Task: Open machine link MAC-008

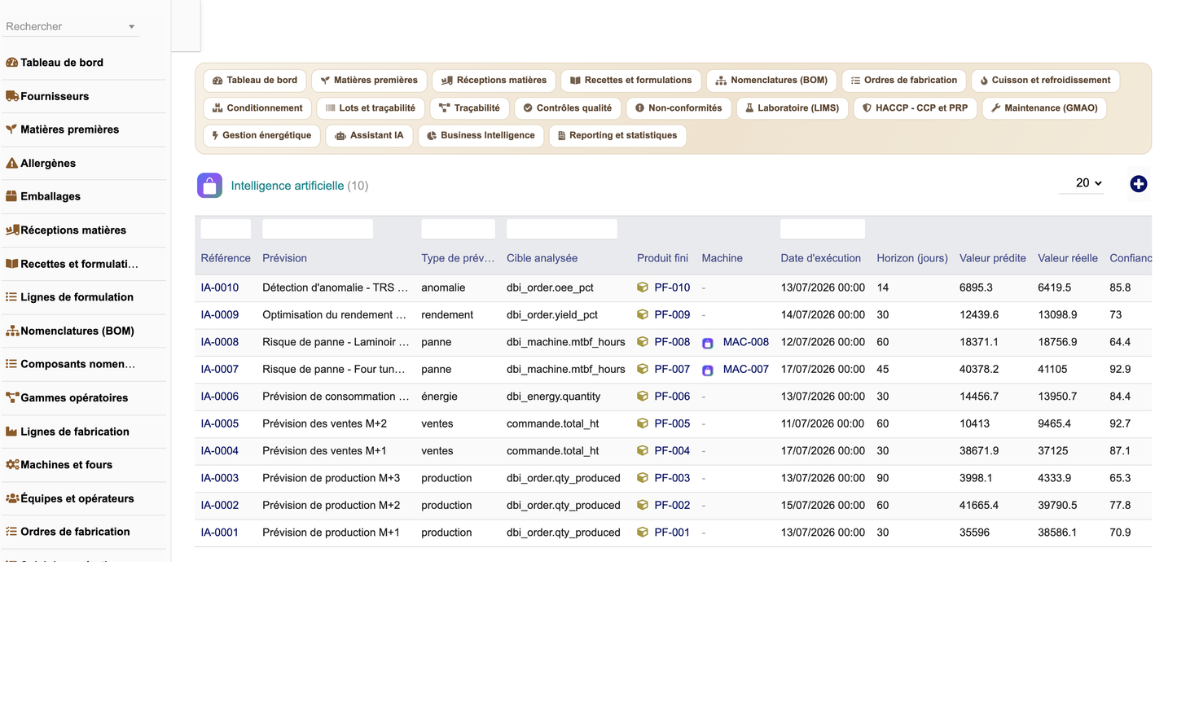Action: 746,342
